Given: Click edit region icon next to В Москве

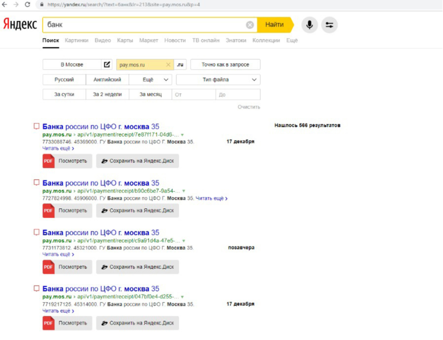Looking at the screenshot, I should 107,65.
